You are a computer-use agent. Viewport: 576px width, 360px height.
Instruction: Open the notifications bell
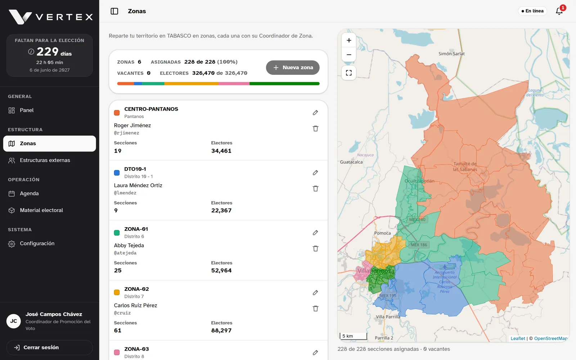click(x=559, y=11)
